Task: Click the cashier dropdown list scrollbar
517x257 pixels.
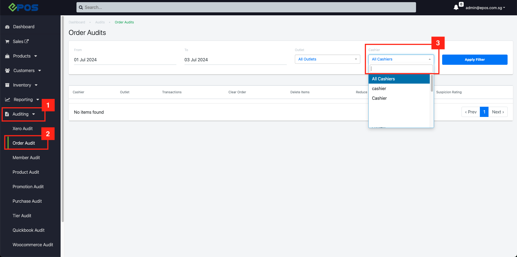Action: 432,83
